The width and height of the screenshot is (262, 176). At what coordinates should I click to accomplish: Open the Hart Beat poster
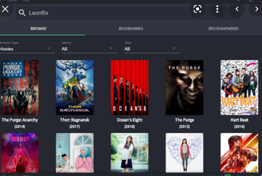(x=239, y=88)
